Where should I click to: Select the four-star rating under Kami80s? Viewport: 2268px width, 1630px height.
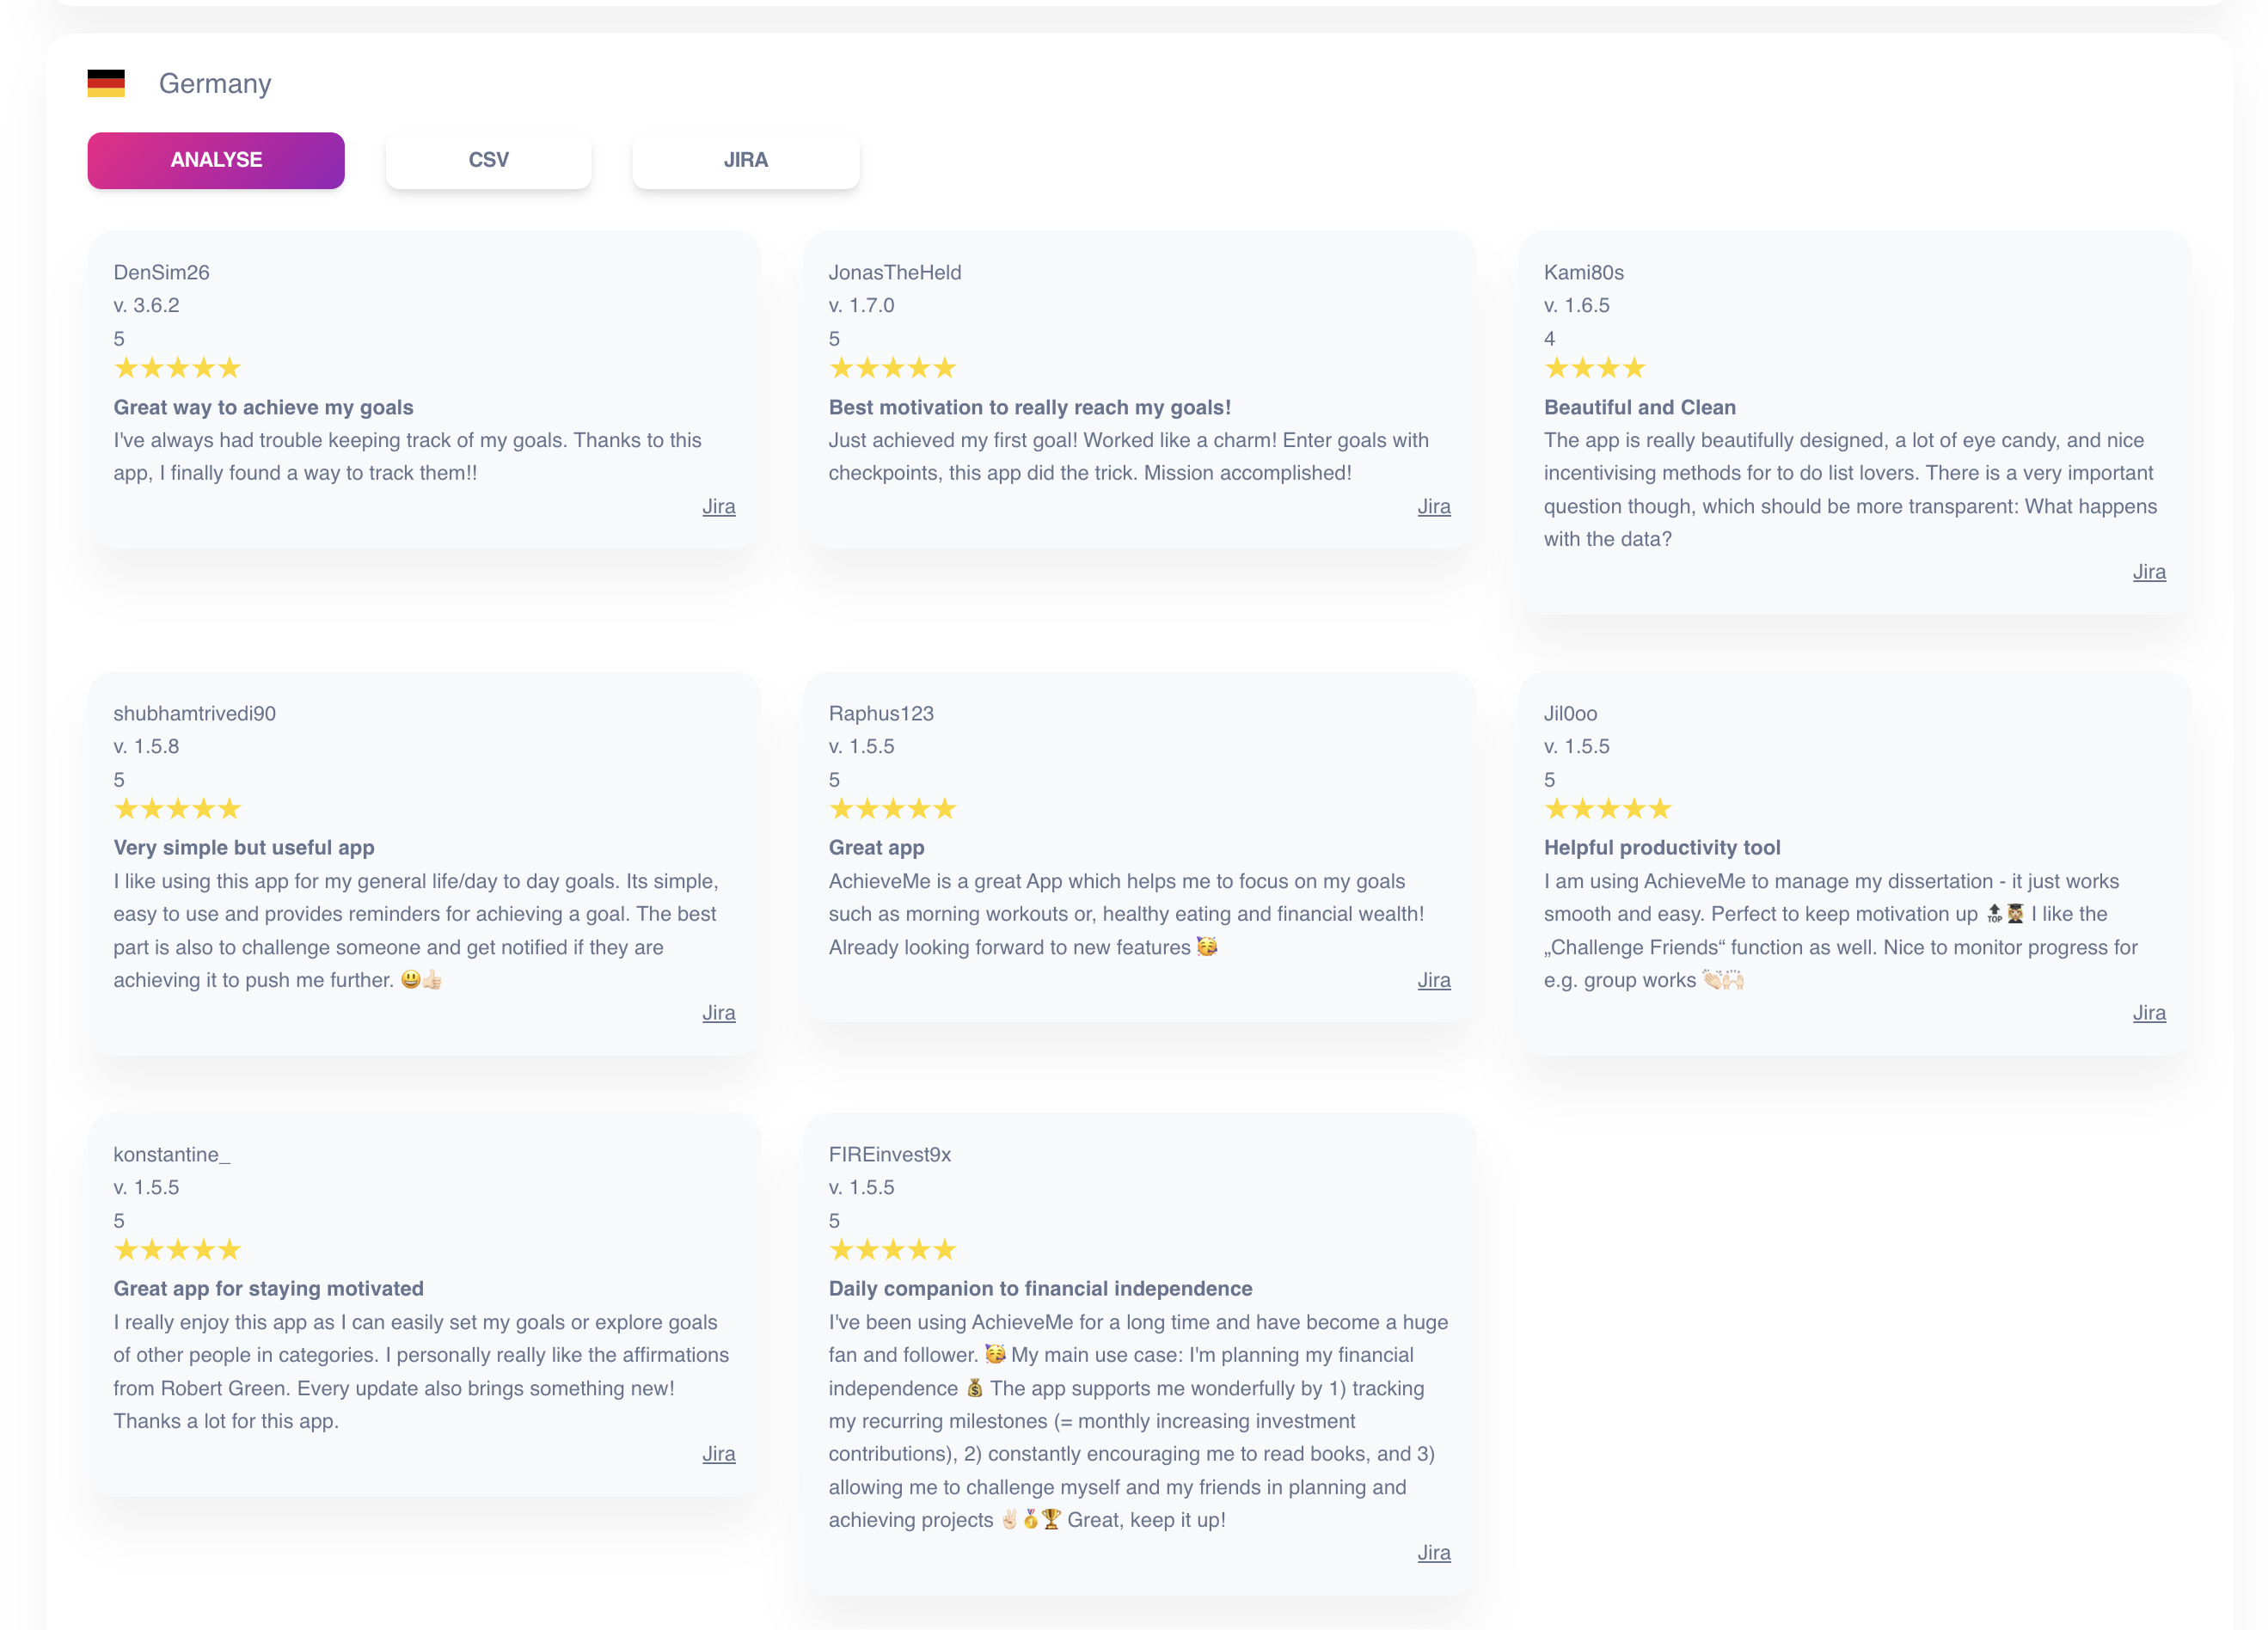1594,367
